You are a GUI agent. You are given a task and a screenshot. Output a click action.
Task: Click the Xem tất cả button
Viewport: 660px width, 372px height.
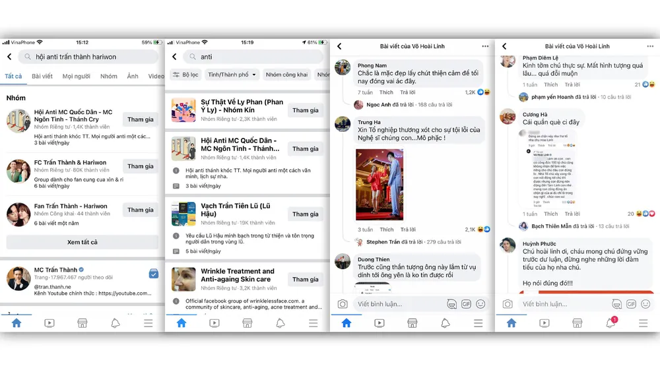pyautogui.click(x=82, y=242)
